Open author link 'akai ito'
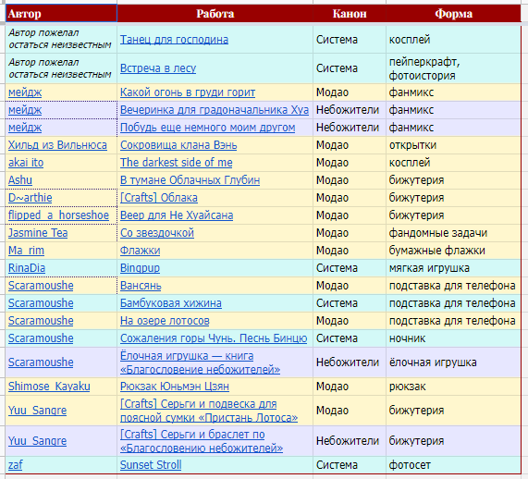The height and width of the screenshot is (479, 528). coord(26,163)
